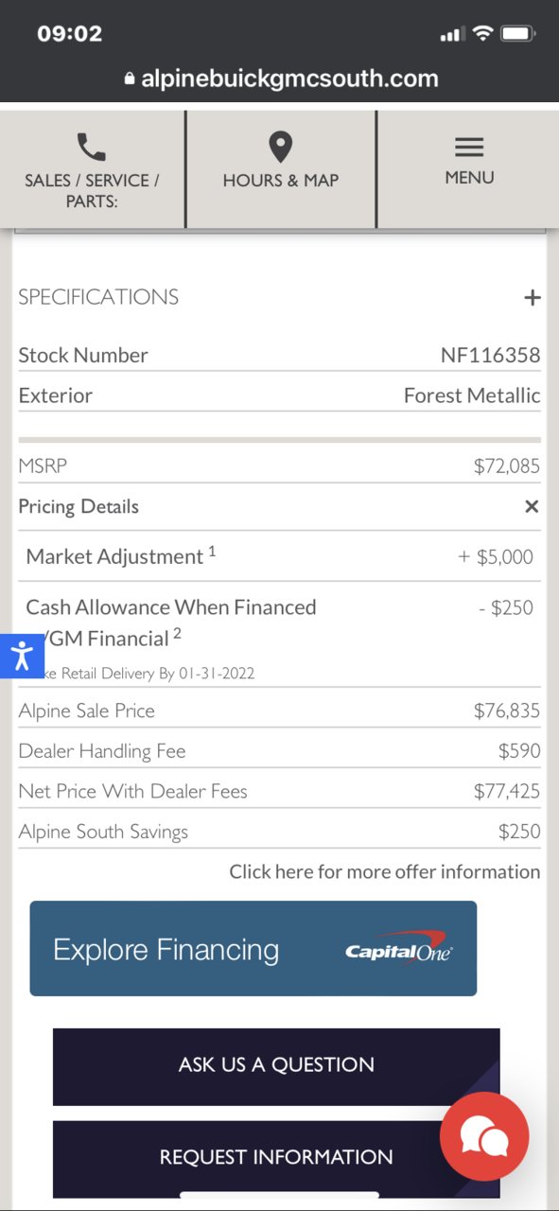Image resolution: width=559 pixels, height=1211 pixels.
Task: Collapse Pricing Details with the X
Action: pos(532,507)
